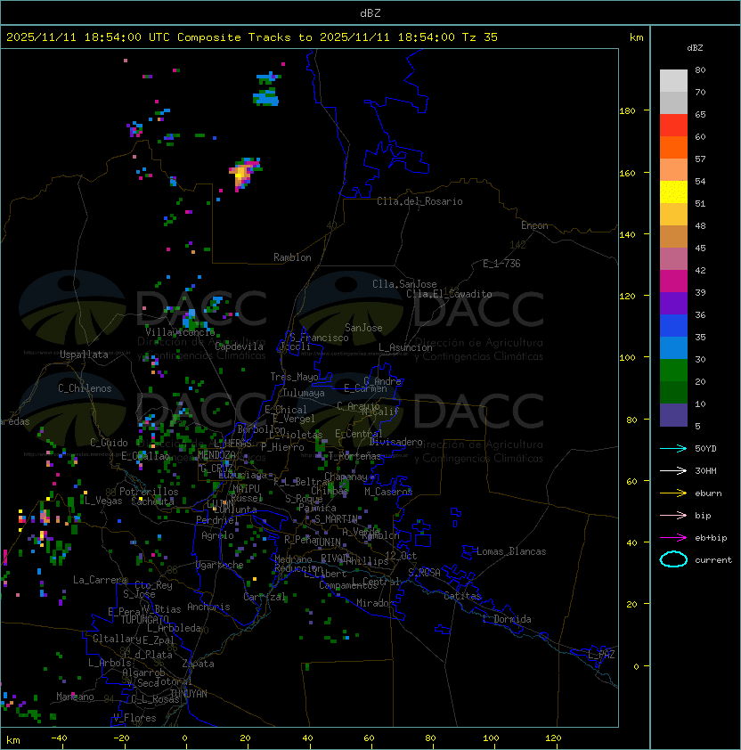Pick the dark purple 10 dBZ swatch
This screenshot has width=741, height=750.
coord(673,415)
